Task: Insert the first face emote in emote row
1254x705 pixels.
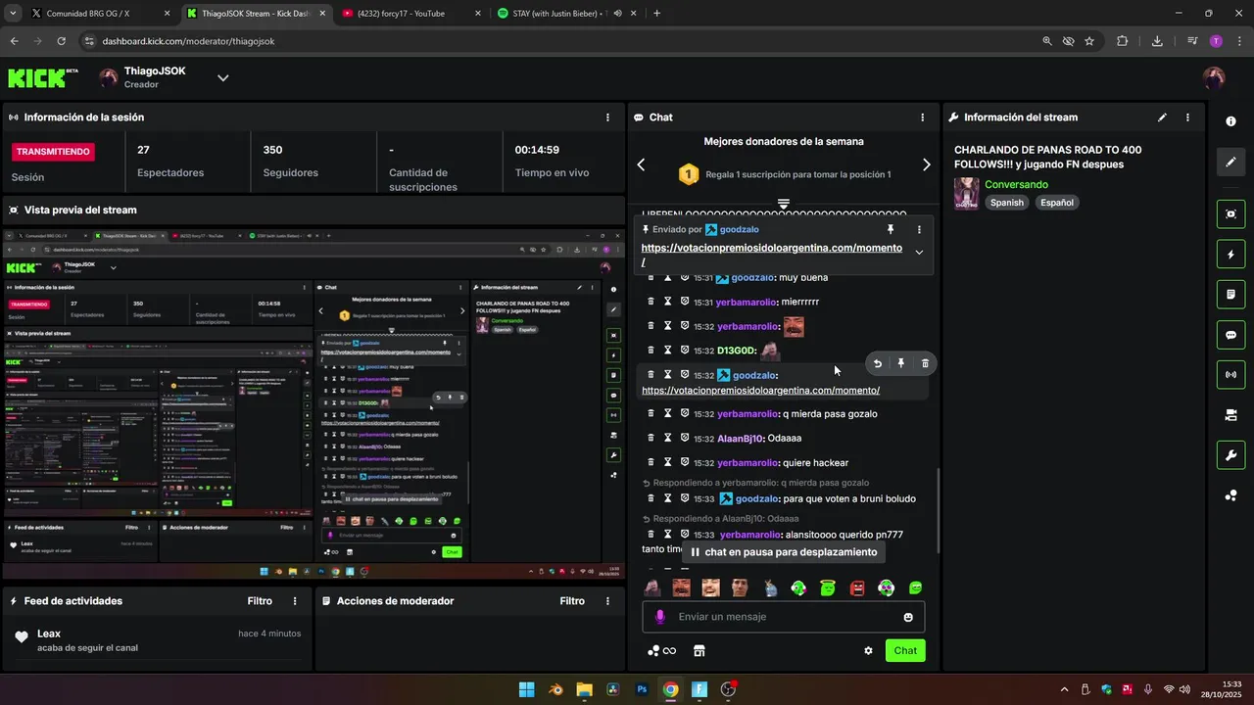Action: click(x=651, y=587)
